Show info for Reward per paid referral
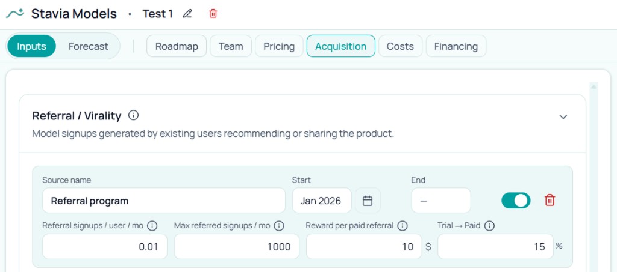617x272 pixels. coord(402,226)
